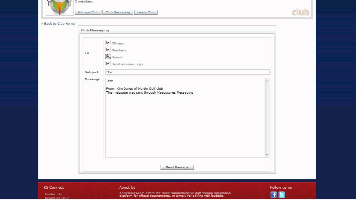Image resolution: width=356 pixels, height=200 pixels.
Task: Follow the Back to Club Home link
Action: [58, 24]
